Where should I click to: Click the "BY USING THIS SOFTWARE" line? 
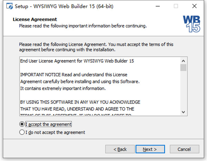click(x=80, y=102)
